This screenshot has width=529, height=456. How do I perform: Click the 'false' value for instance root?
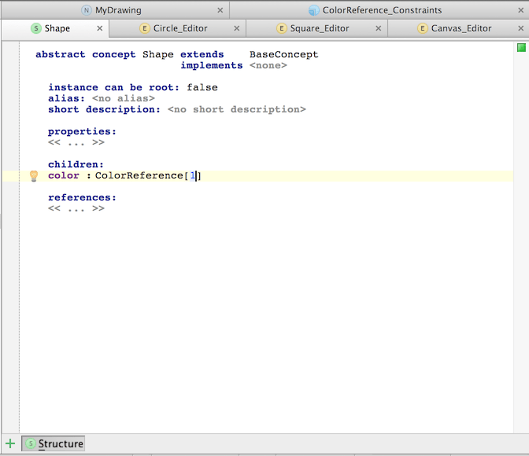[202, 87]
